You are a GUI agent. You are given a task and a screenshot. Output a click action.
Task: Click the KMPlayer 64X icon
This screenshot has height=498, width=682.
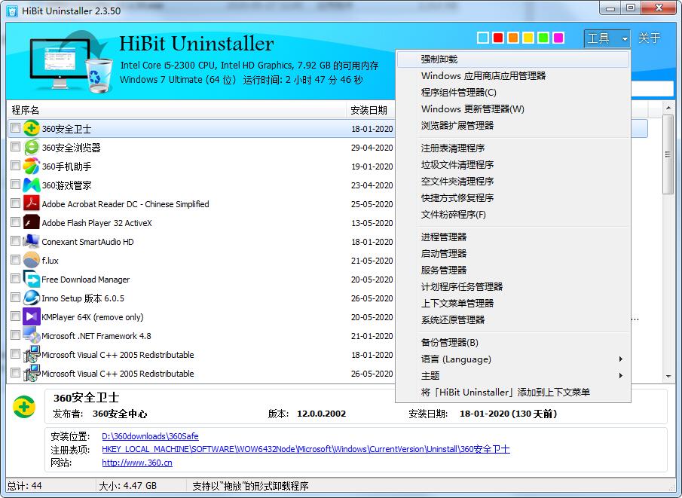tap(30, 317)
